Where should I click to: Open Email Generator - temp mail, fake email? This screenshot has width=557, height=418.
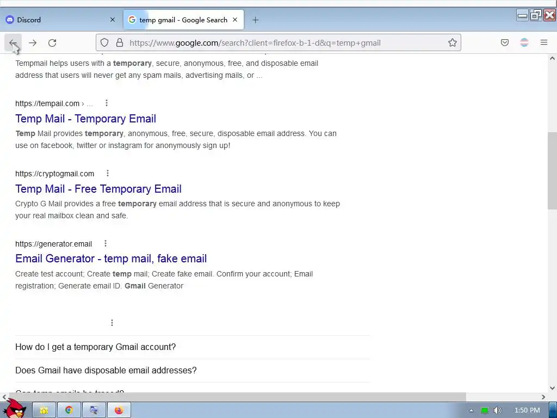click(111, 259)
